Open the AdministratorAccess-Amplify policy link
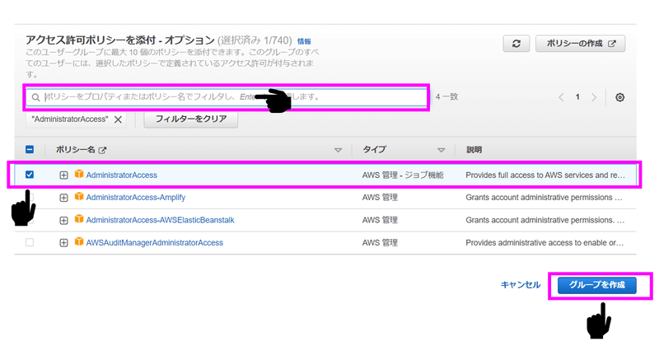Image resolution: width=659 pixels, height=346 pixels. click(136, 197)
